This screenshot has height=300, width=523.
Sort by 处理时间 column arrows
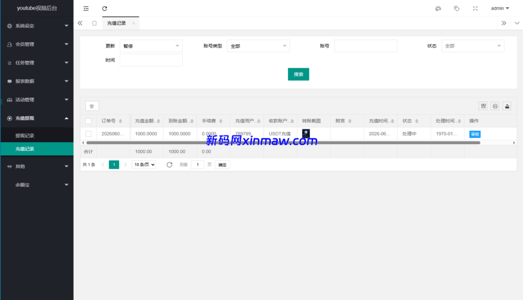pos(459,121)
